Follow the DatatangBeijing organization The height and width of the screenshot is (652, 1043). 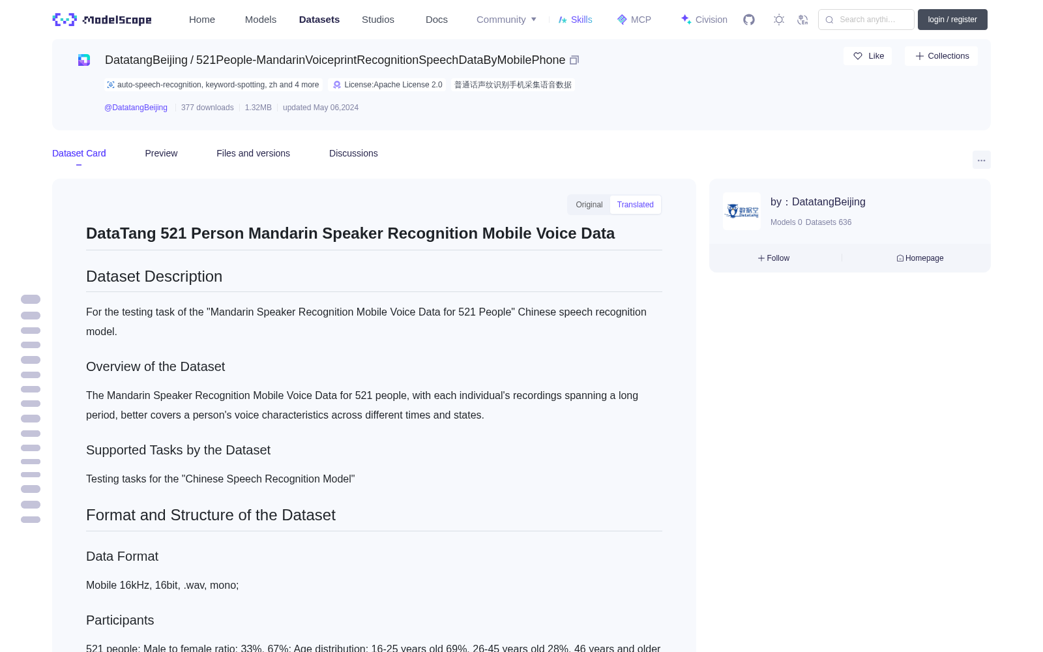(774, 258)
